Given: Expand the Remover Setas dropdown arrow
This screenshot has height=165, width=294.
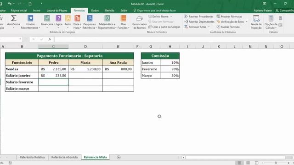Looking at the screenshot, I should point(209,27).
